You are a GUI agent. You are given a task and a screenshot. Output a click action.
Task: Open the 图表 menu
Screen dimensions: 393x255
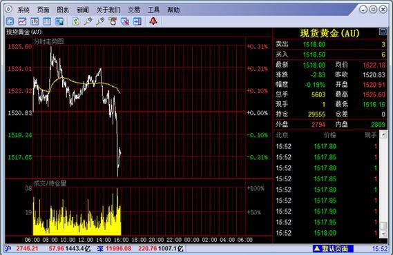pyautogui.click(x=63, y=10)
